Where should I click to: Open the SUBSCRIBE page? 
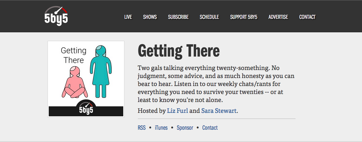(178, 17)
